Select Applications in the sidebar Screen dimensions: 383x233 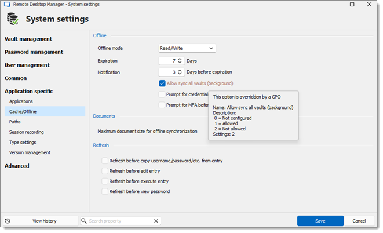pos(21,101)
